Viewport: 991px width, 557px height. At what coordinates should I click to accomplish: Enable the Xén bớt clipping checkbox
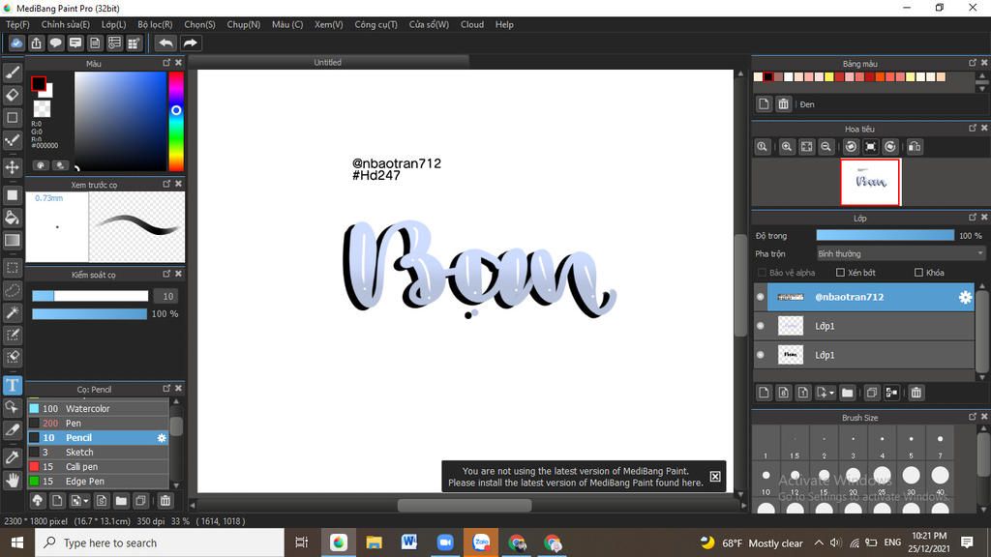tap(840, 273)
